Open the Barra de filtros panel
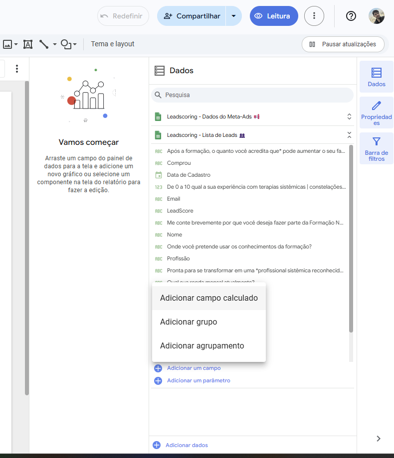This screenshot has height=458, width=394. pos(376,148)
